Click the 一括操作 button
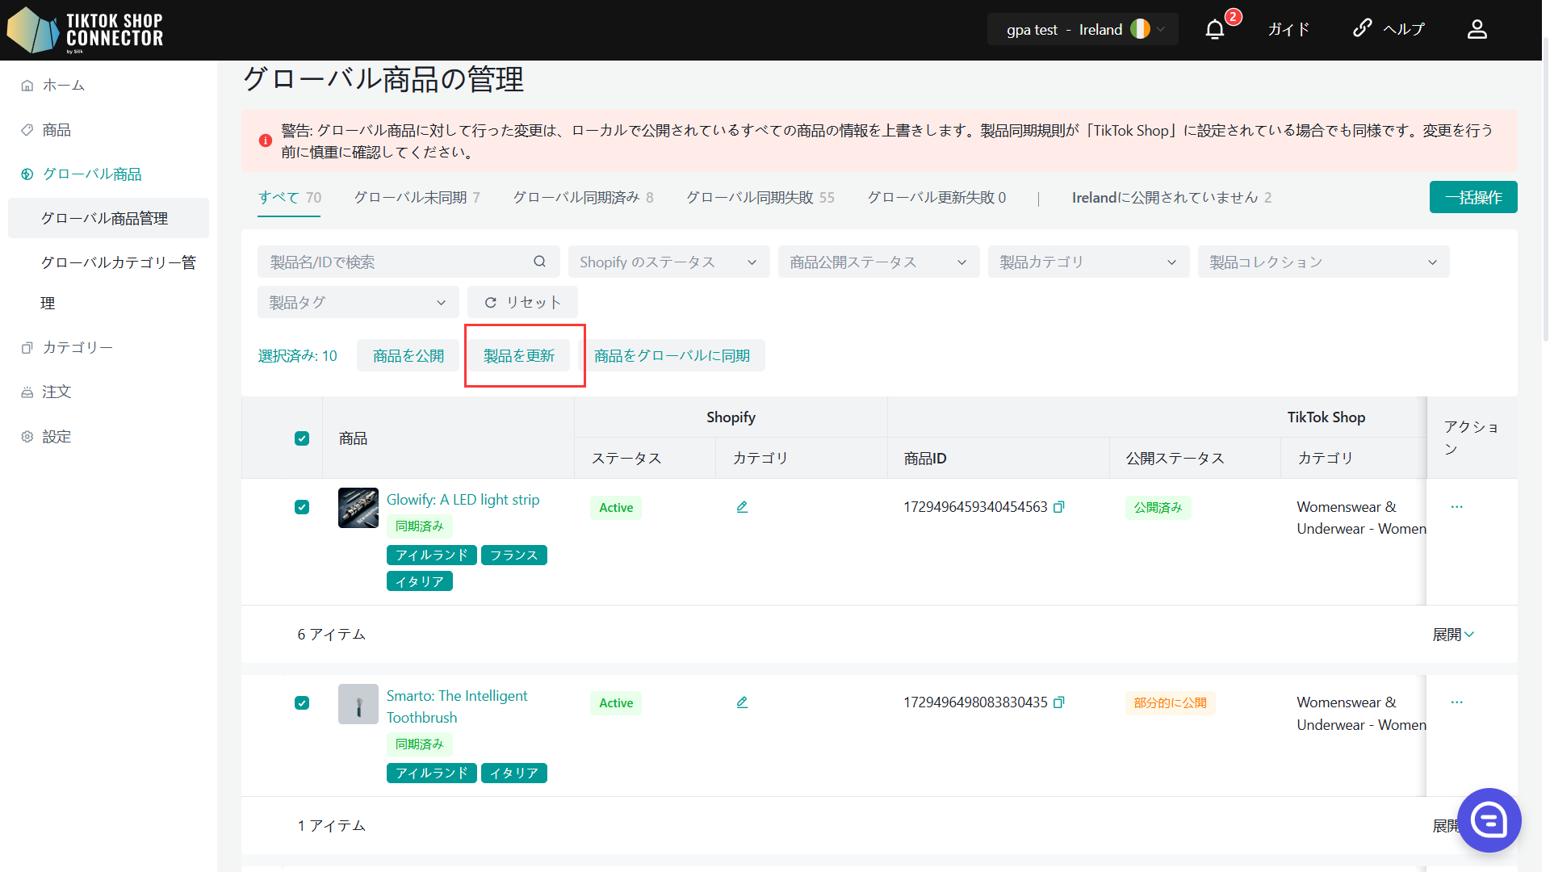Viewport: 1550px width, 872px height. point(1473,197)
